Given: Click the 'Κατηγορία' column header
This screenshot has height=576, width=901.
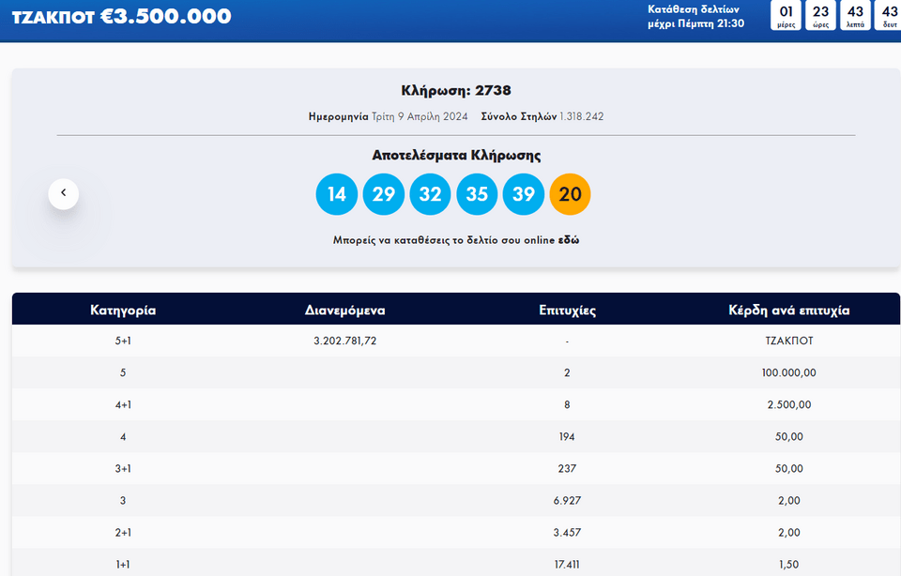Looking at the screenshot, I should (x=123, y=310).
